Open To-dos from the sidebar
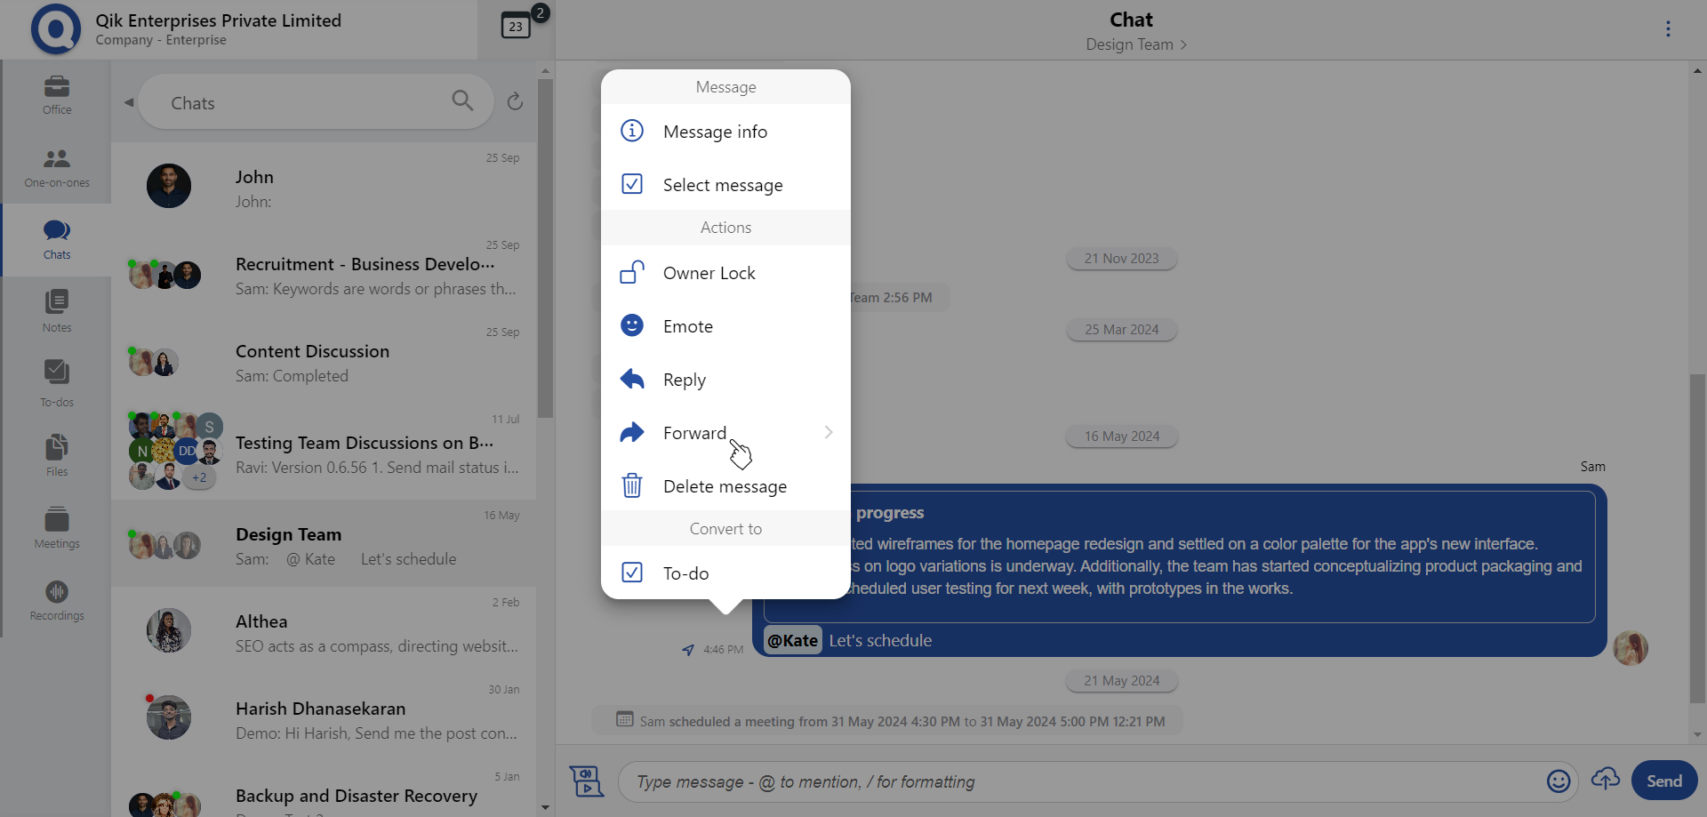The height and width of the screenshot is (817, 1707). tap(57, 385)
